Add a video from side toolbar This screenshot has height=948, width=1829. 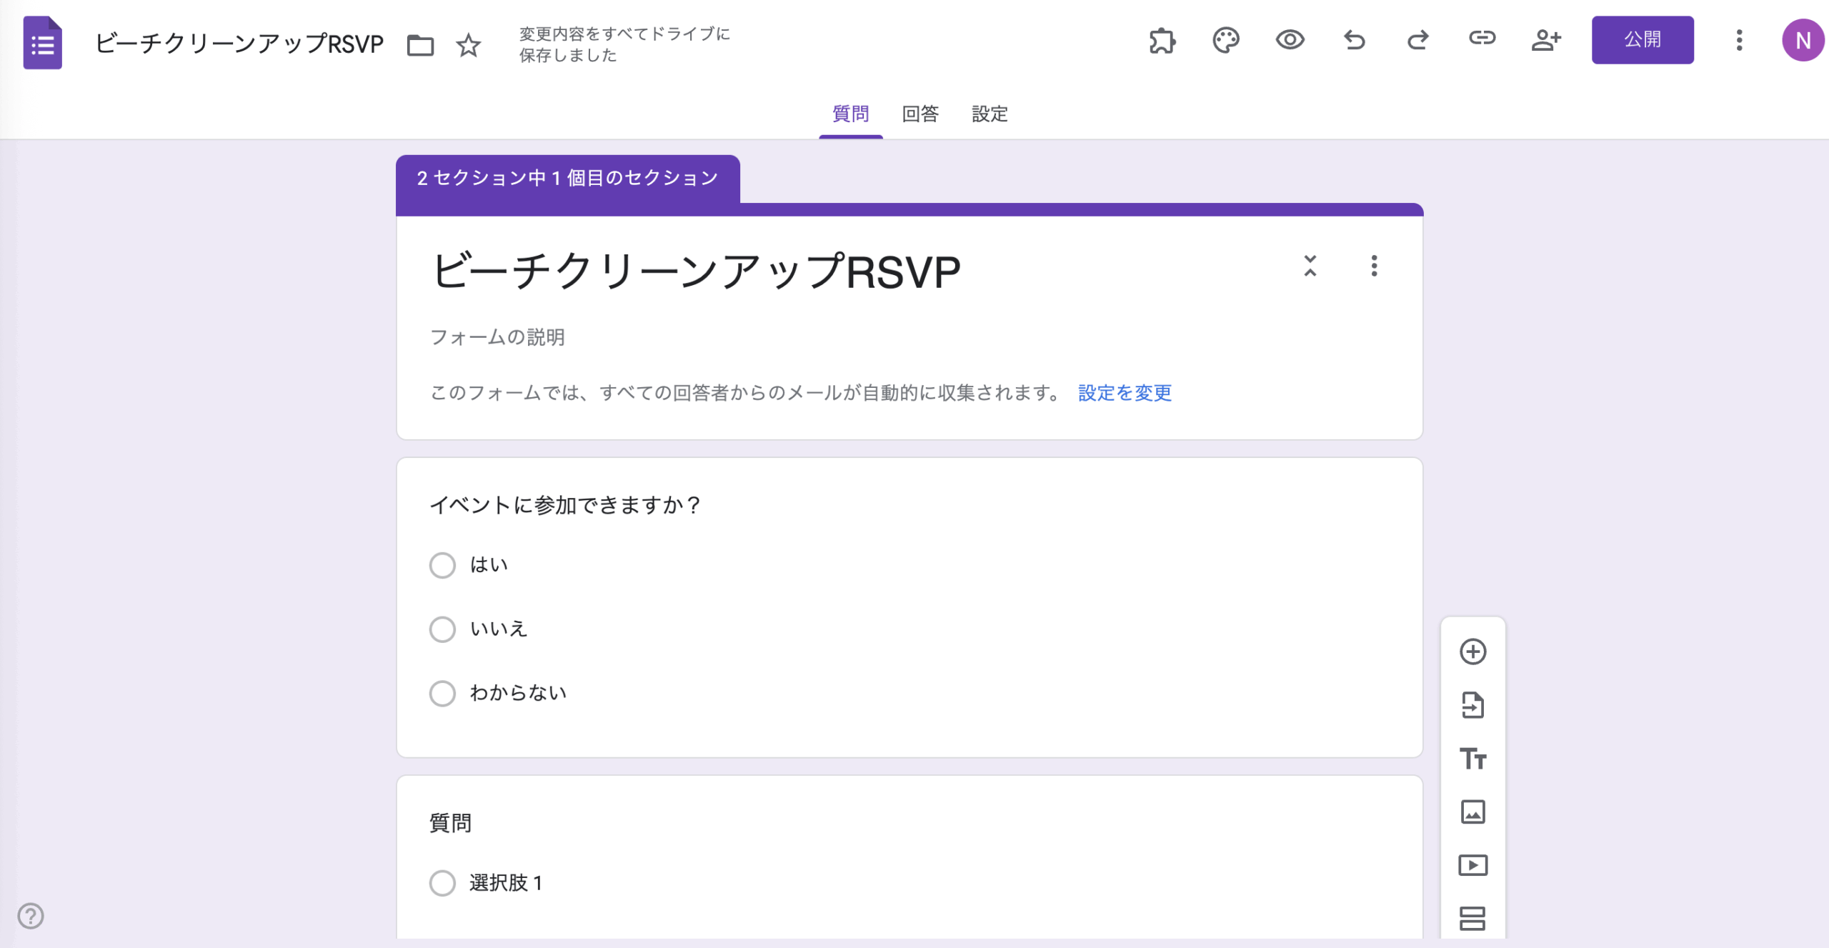1472,865
